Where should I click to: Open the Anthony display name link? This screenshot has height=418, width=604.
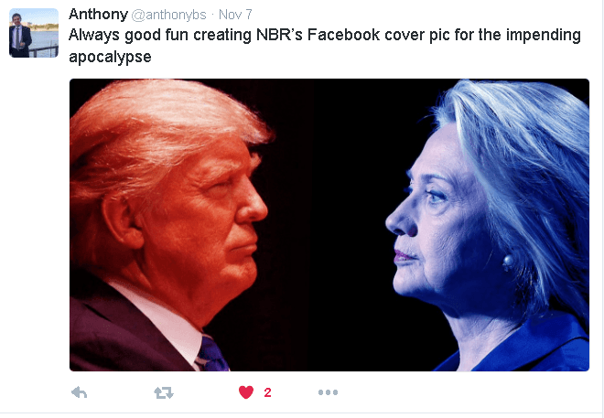click(x=98, y=15)
